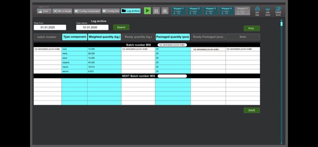The width and height of the screenshot is (318, 147).
Task: Toggle the Packaged quantity (pcs) column
Action: (173, 37)
